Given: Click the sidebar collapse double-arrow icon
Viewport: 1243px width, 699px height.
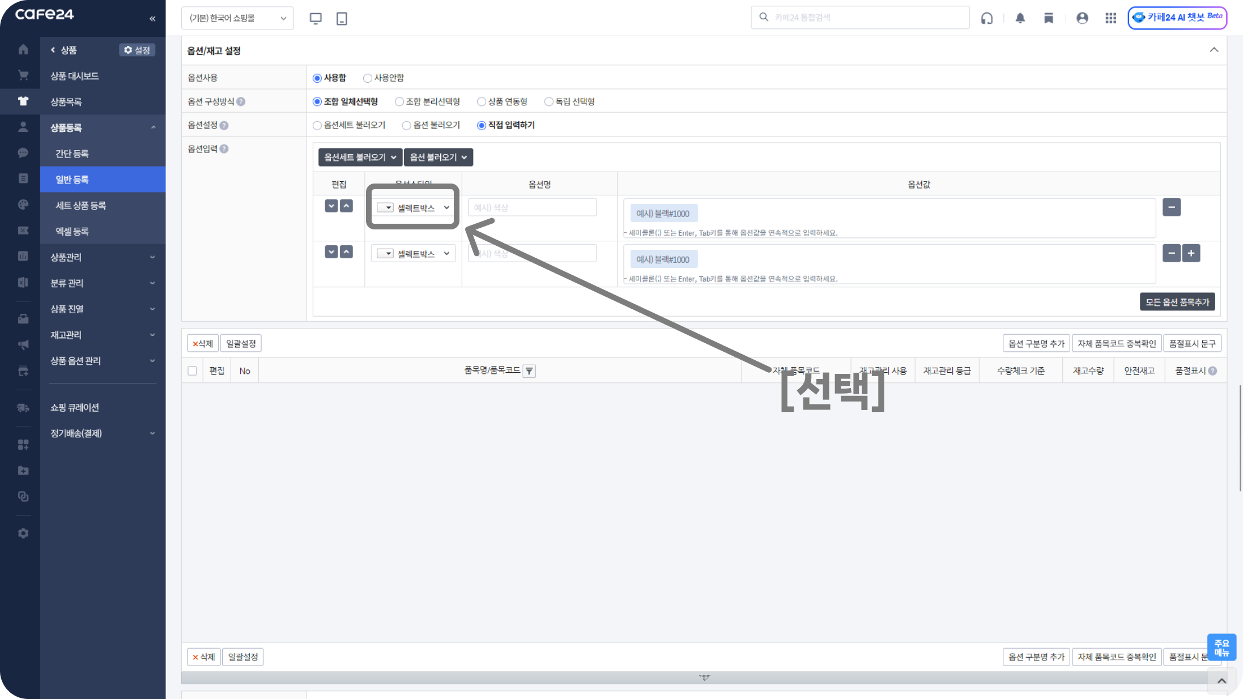Looking at the screenshot, I should click(x=152, y=19).
